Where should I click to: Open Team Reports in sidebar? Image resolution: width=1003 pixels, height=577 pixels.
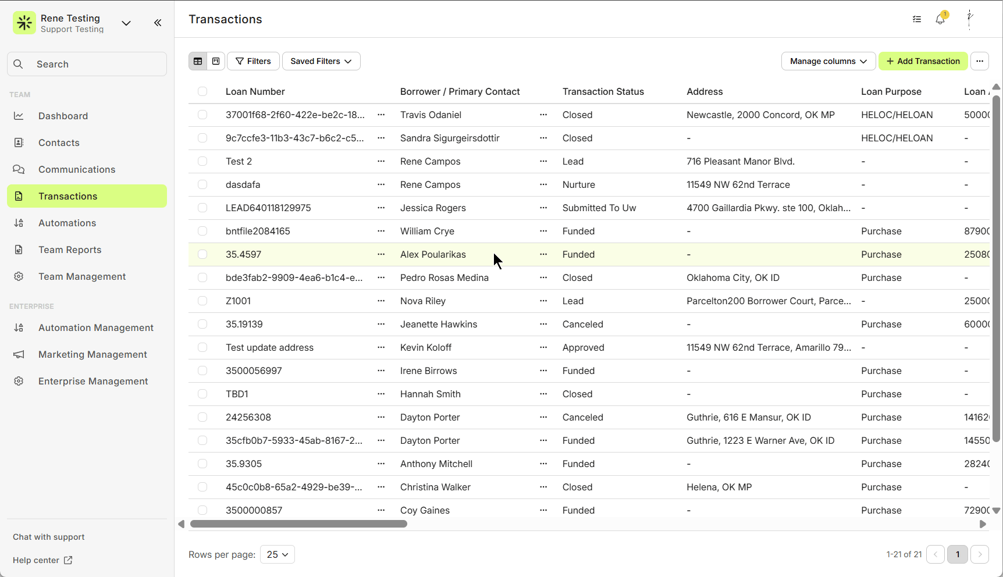70,250
